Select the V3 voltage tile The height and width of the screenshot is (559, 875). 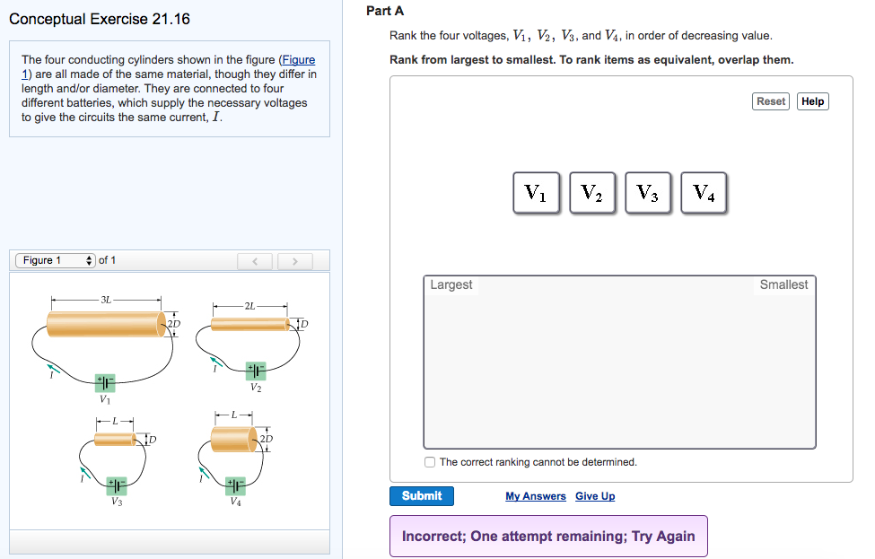648,192
